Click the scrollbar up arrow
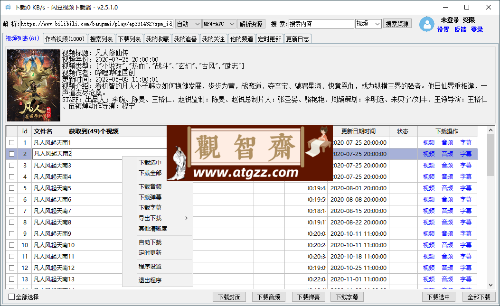The image size is (500, 306). click(491, 130)
